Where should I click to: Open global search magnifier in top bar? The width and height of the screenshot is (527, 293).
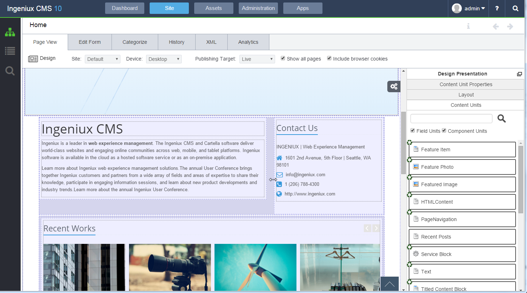pos(515,9)
